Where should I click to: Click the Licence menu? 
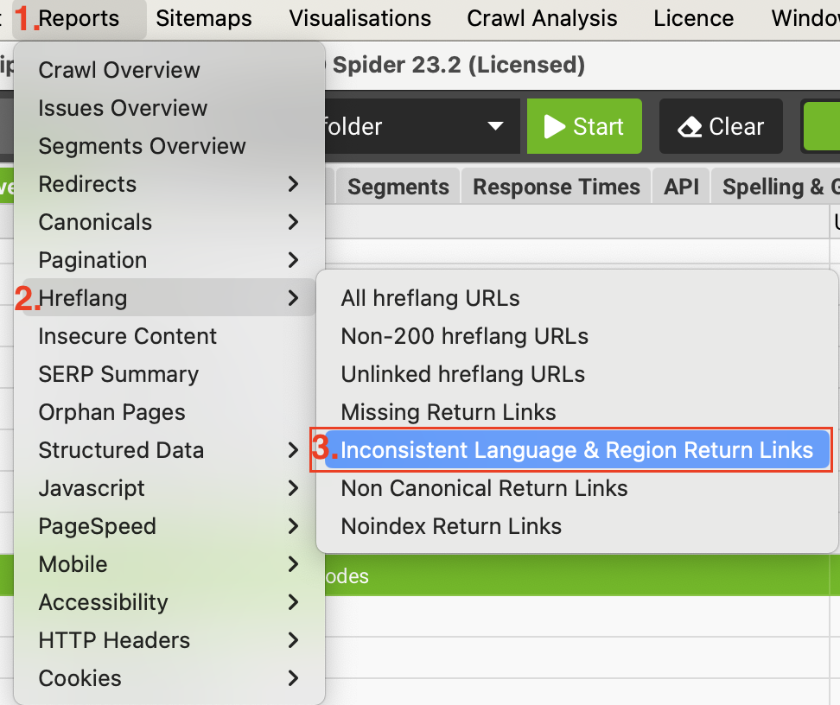694,18
